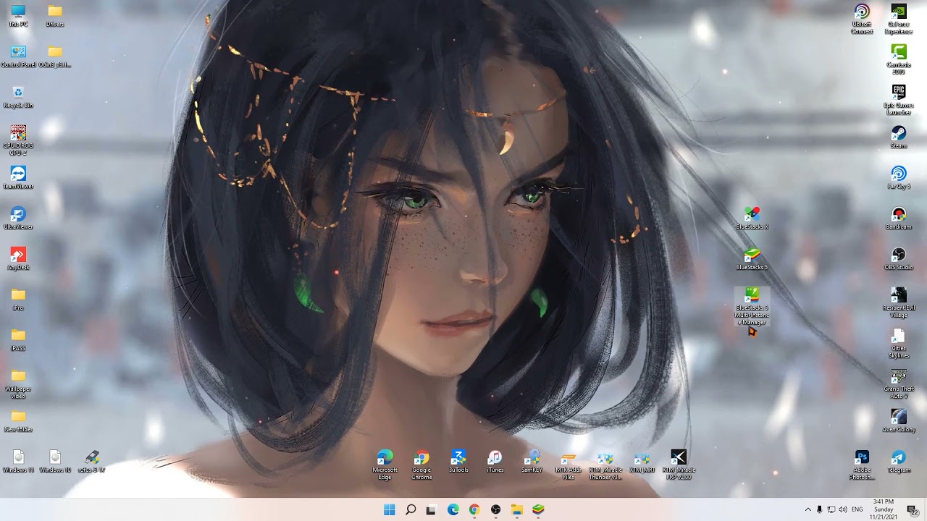
Task: Open taskbar Search
Action: pos(410,509)
